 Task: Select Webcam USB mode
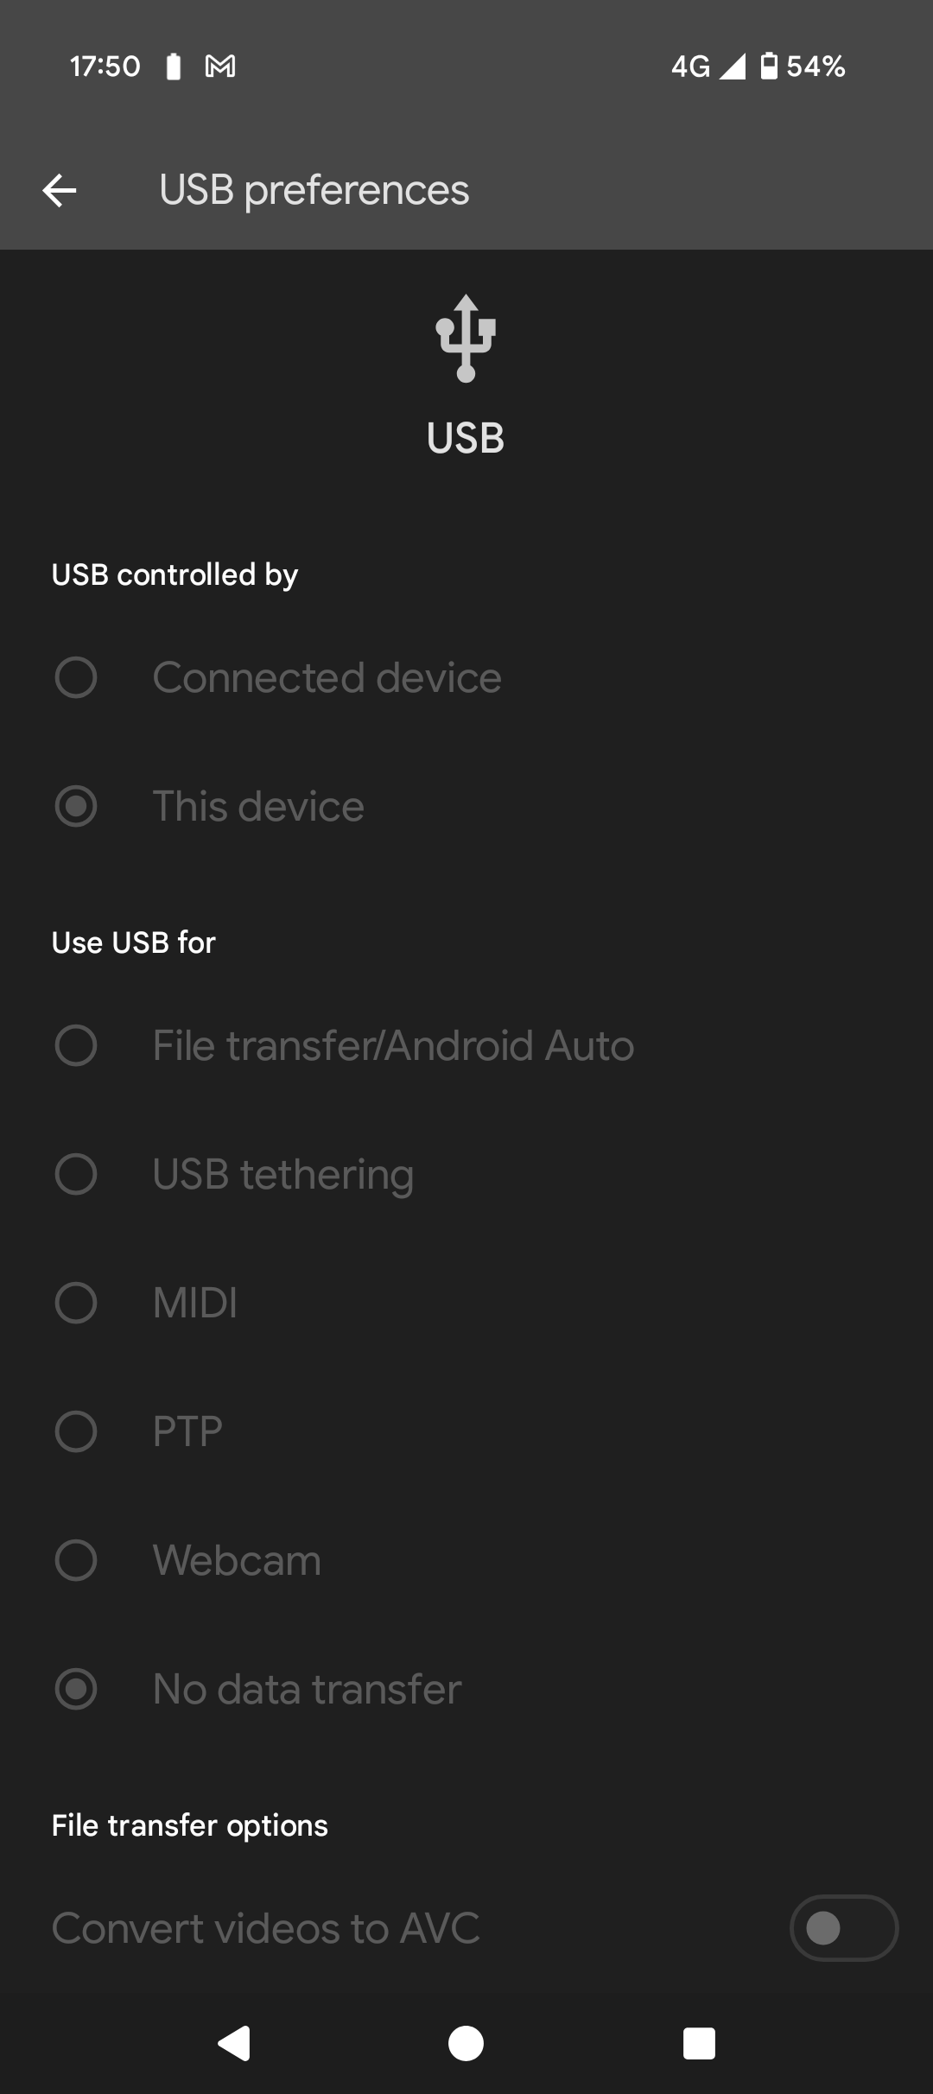pyautogui.click(x=466, y=1560)
